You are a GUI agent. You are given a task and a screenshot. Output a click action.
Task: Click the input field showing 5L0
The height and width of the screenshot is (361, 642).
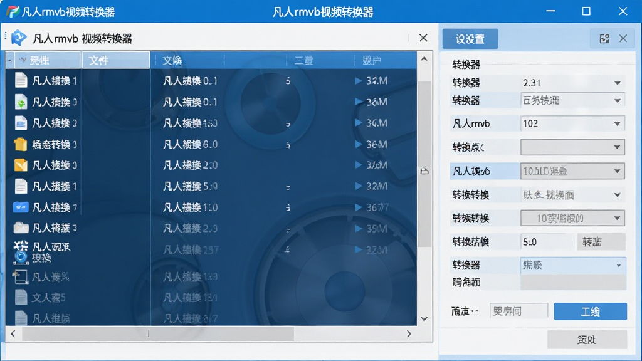(x=547, y=242)
